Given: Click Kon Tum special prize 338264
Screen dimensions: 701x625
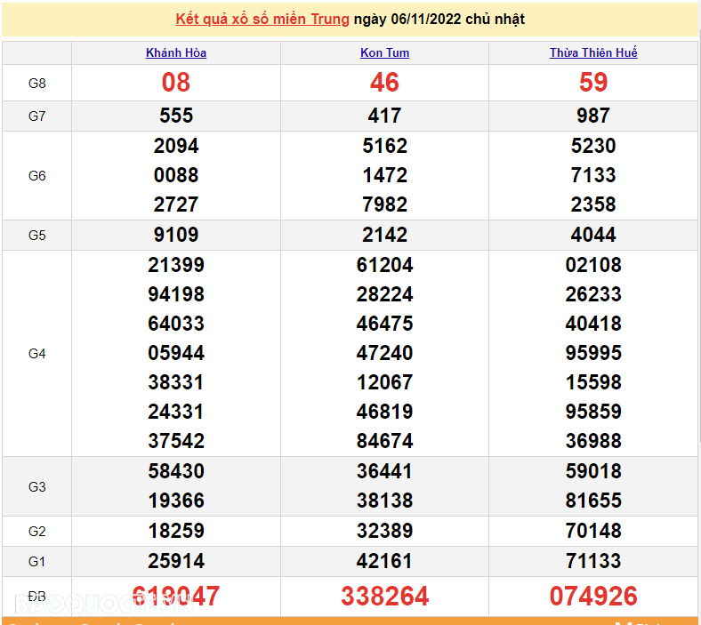Looking at the screenshot, I should click(x=384, y=596).
